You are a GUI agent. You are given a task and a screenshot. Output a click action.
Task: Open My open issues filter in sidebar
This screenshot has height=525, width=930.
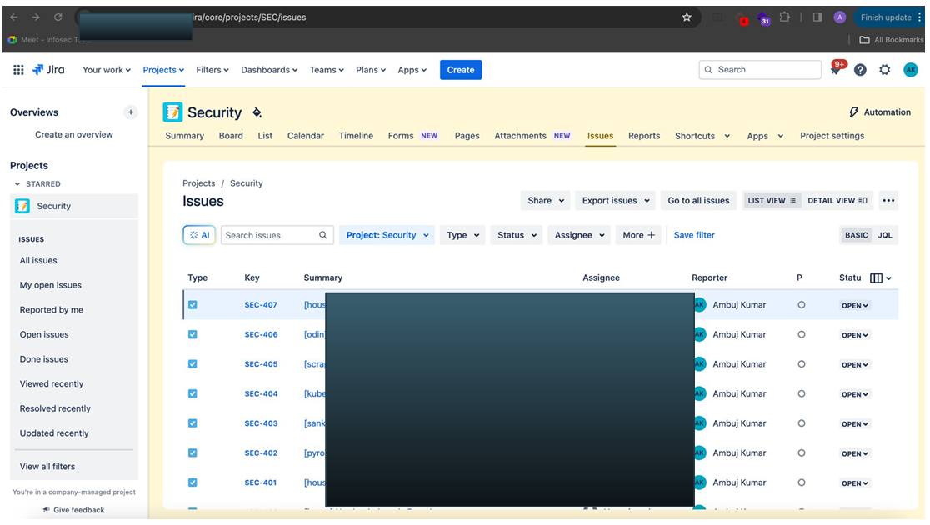pos(50,285)
